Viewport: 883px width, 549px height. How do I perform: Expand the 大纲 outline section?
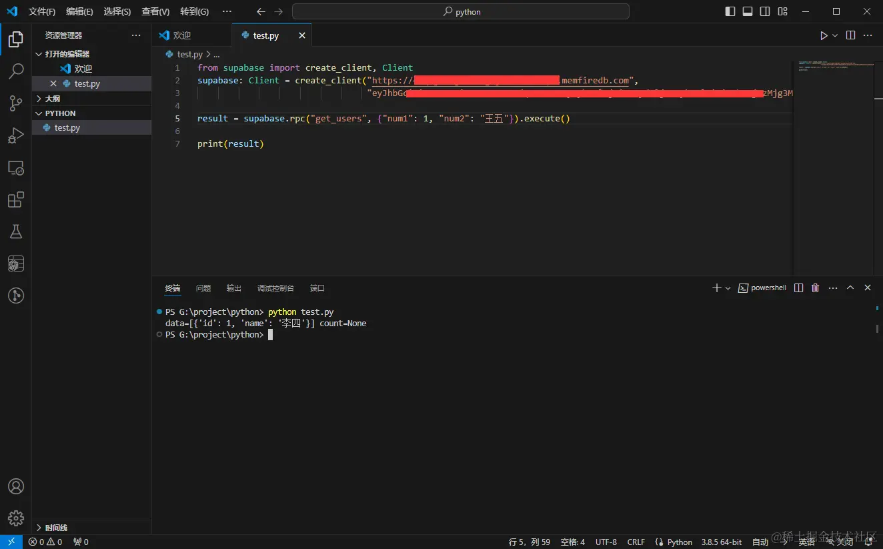click(92, 98)
